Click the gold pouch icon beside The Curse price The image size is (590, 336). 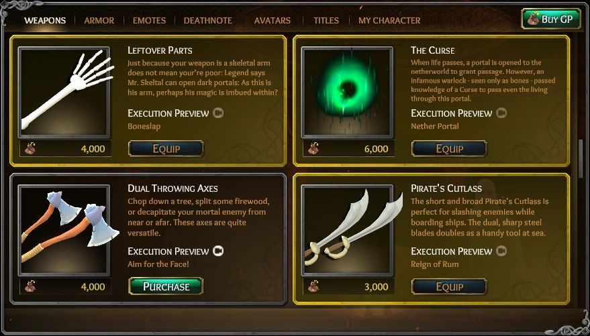click(313, 149)
